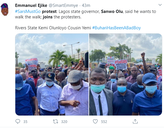View the right protest photo with #EndSARS sign
This screenshot has height=129, width=164.
click(x=126, y=74)
